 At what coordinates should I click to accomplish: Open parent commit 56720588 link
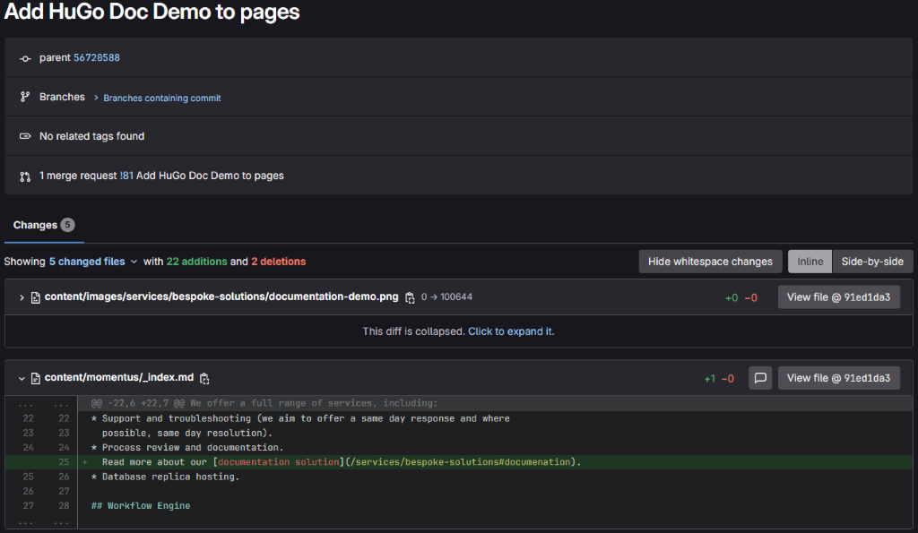[x=97, y=57]
